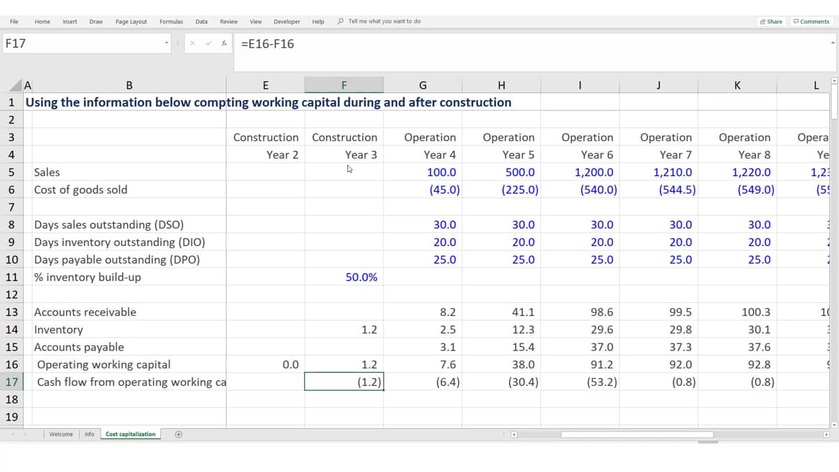Click the Cost capitalization sheet tab

pyautogui.click(x=131, y=434)
